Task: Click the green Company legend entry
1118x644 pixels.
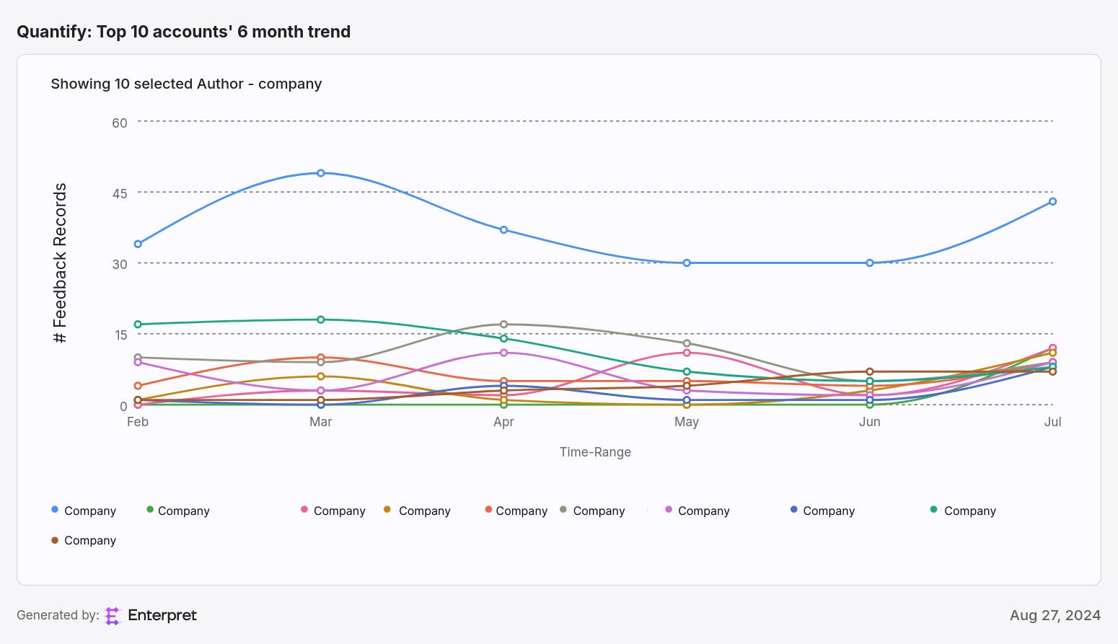Action: [178, 511]
